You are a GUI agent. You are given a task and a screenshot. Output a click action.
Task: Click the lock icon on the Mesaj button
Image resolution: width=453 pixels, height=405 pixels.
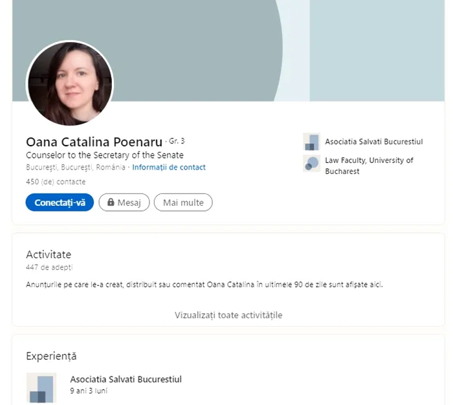[x=111, y=202]
